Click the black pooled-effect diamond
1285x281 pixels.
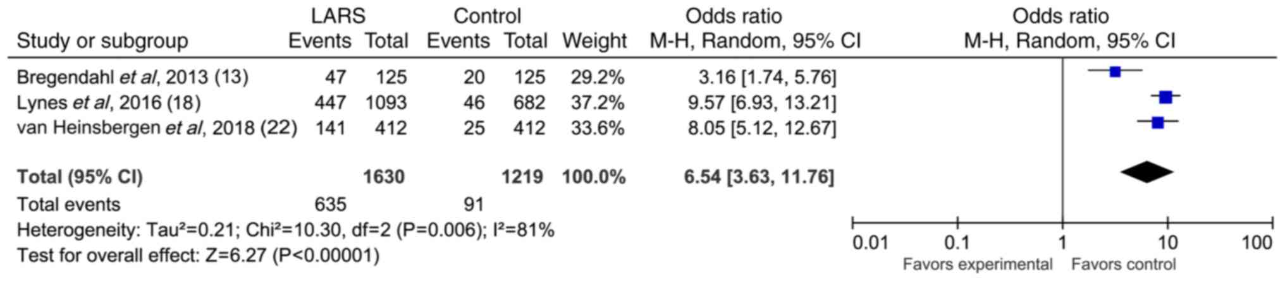click(1147, 173)
